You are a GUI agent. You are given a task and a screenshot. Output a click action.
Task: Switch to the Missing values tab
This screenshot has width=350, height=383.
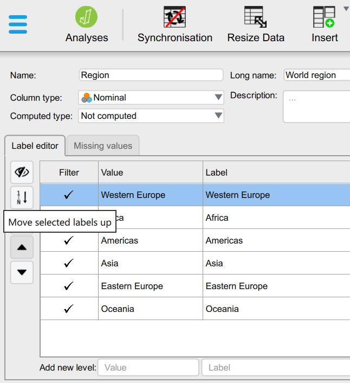[x=103, y=146]
